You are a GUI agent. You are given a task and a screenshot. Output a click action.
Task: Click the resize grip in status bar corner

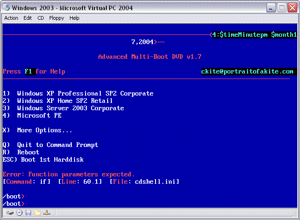(x=294, y=215)
